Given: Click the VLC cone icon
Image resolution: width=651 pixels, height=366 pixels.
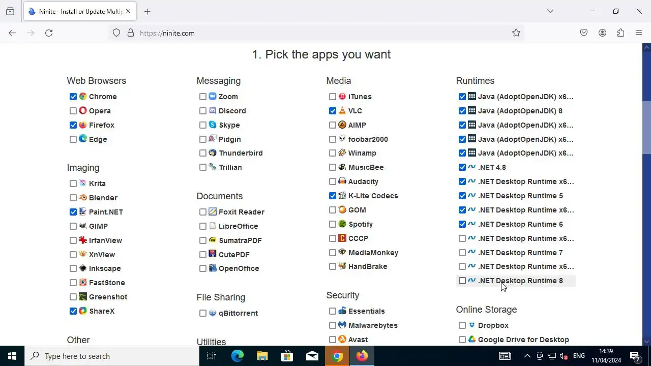Looking at the screenshot, I should (x=342, y=110).
